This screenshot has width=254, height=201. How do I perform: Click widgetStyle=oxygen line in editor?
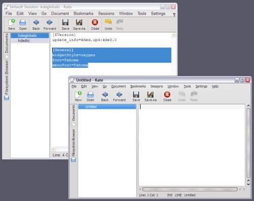(x=74, y=55)
